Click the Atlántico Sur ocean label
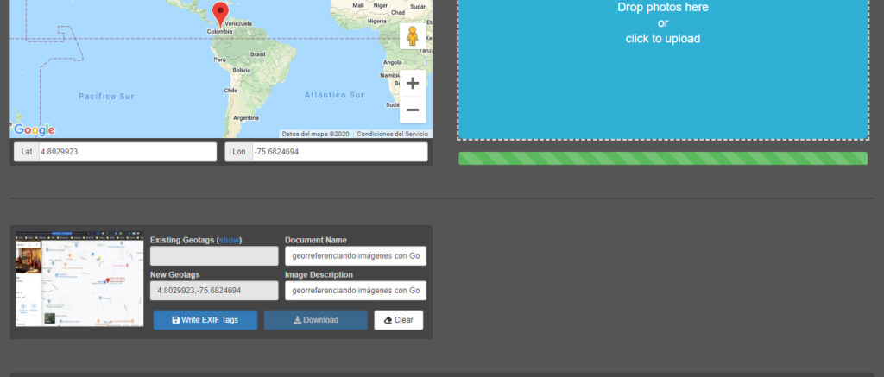The width and height of the screenshot is (884, 377). pyautogui.click(x=334, y=95)
